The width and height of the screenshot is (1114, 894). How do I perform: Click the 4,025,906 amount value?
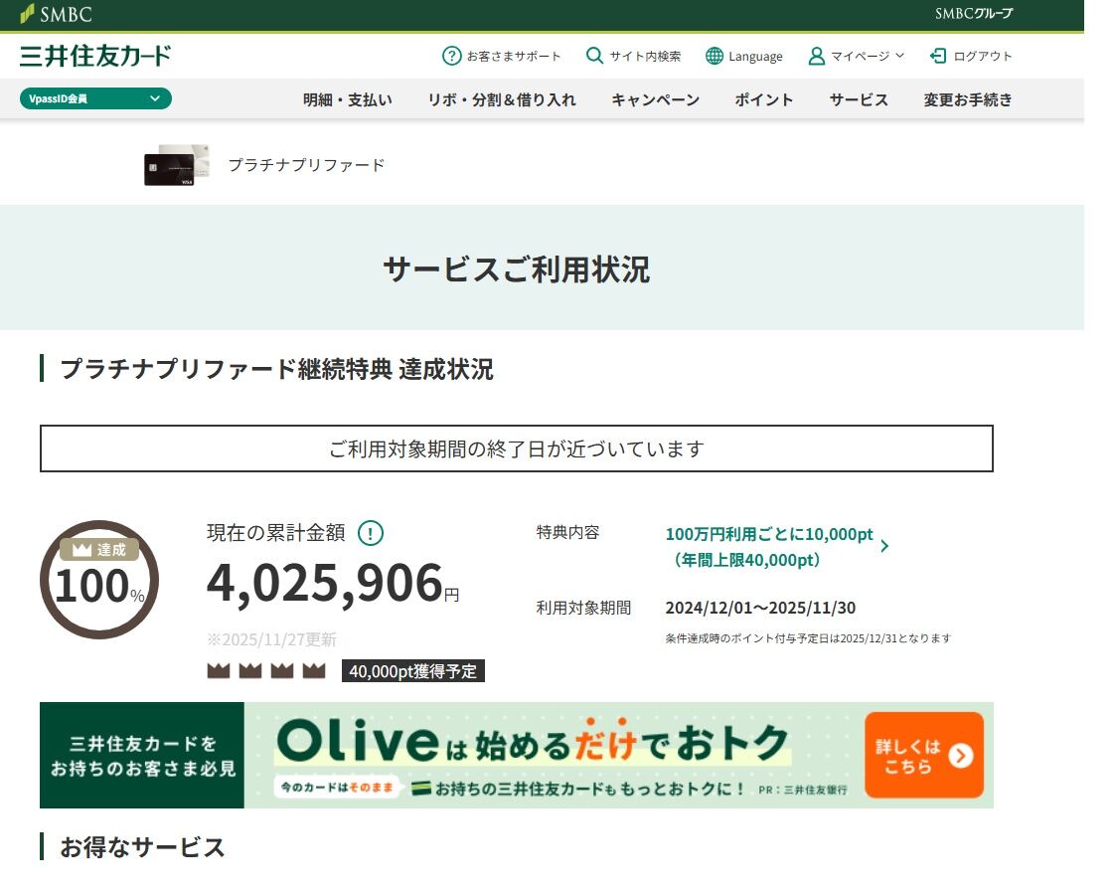325,583
